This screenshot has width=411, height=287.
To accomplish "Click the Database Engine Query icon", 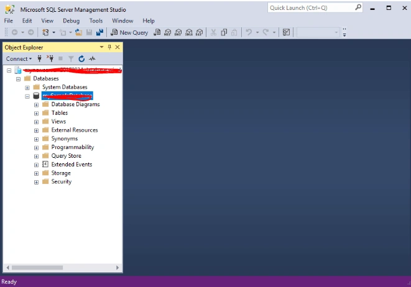I will click(x=157, y=32).
